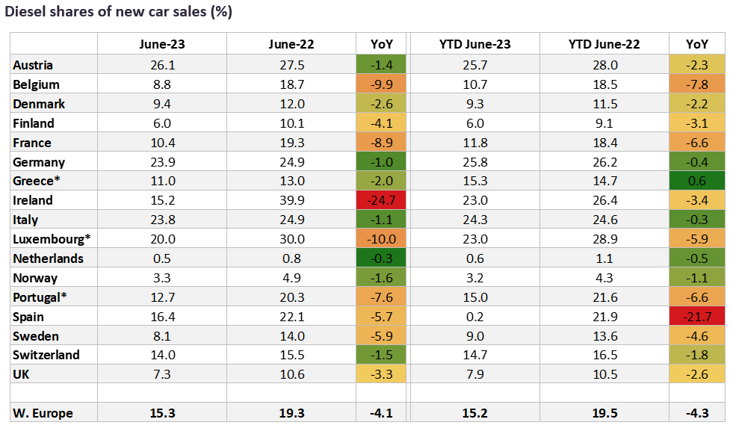Click Ireland's June-22 value 39.9
The width and height of the screenshot is (733, 431).
[291, 200]
